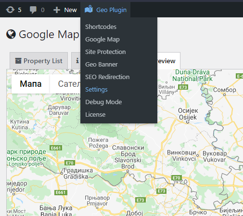The height and width of the screenshot is (216, 243).
Task: Go to Settings in Geo Plugin menu
Action: tap(96, 90)
